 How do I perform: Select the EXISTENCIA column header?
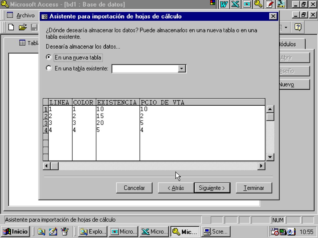(x=118, y=102)
